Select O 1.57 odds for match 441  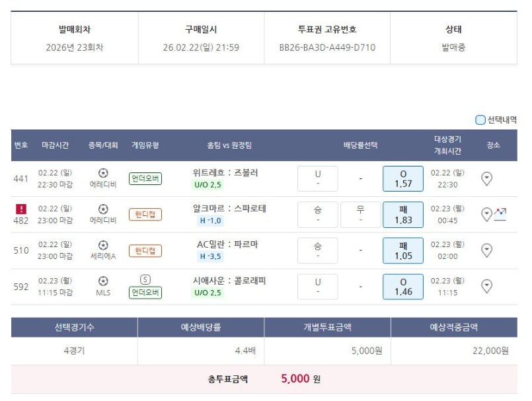pos(403,178)
